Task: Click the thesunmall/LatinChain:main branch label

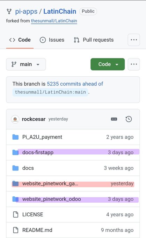Action: coord(50,92)
